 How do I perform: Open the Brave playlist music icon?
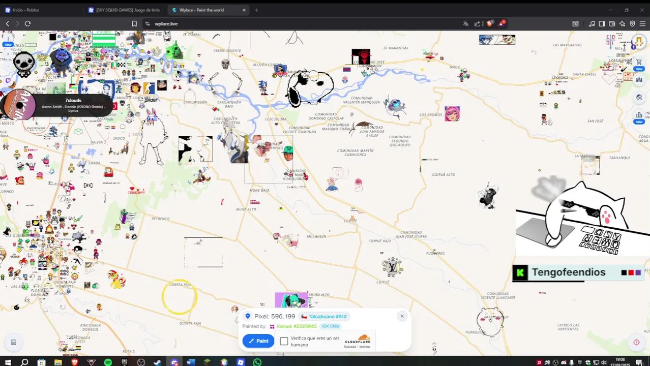592,23
